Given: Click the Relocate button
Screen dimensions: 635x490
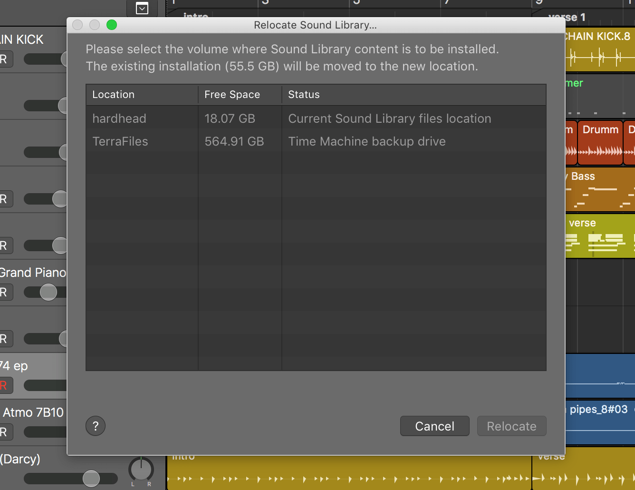Looking at the screenshot, I should tap(511, 426).
